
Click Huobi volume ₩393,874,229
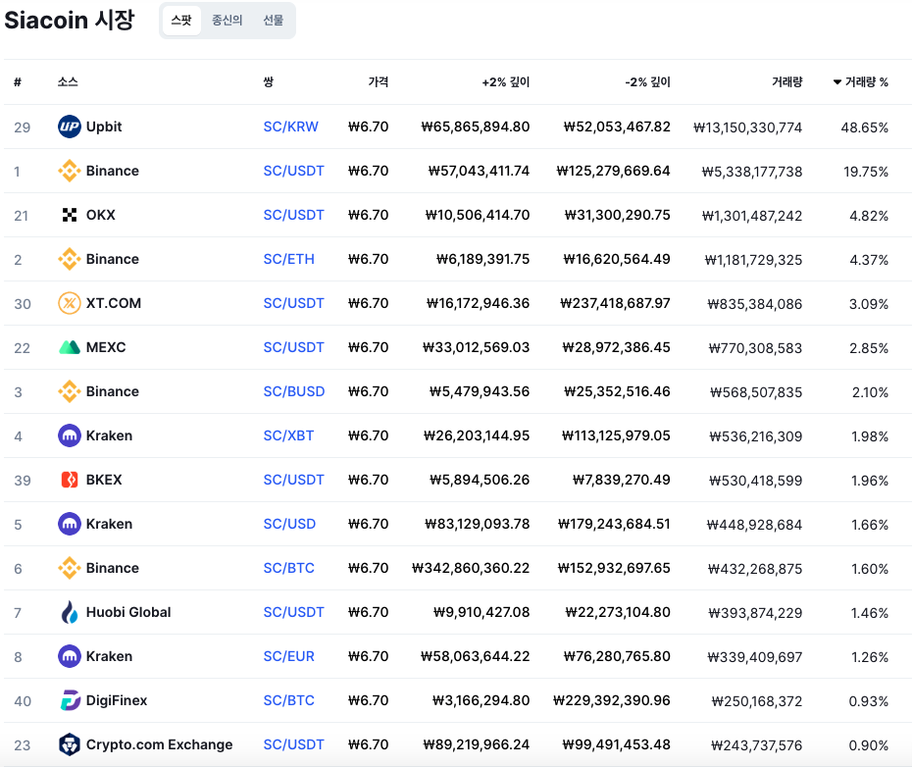(755, 613)
